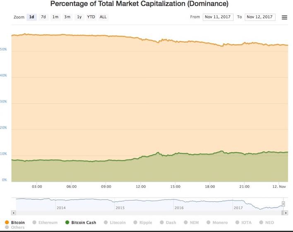Image resolution: width=293 pixels, height=232 pixels.
Task: Click the 21:00 x-axis label
Action: coord(245,187)
